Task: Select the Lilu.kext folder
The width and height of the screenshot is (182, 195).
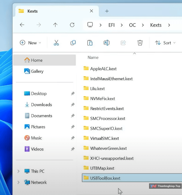Action: (x=94, y=89)
